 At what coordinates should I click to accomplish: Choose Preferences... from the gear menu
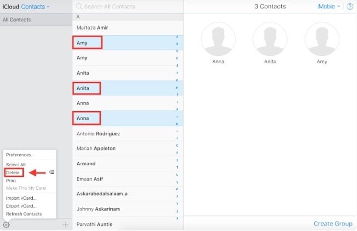[x=20, y=155]
